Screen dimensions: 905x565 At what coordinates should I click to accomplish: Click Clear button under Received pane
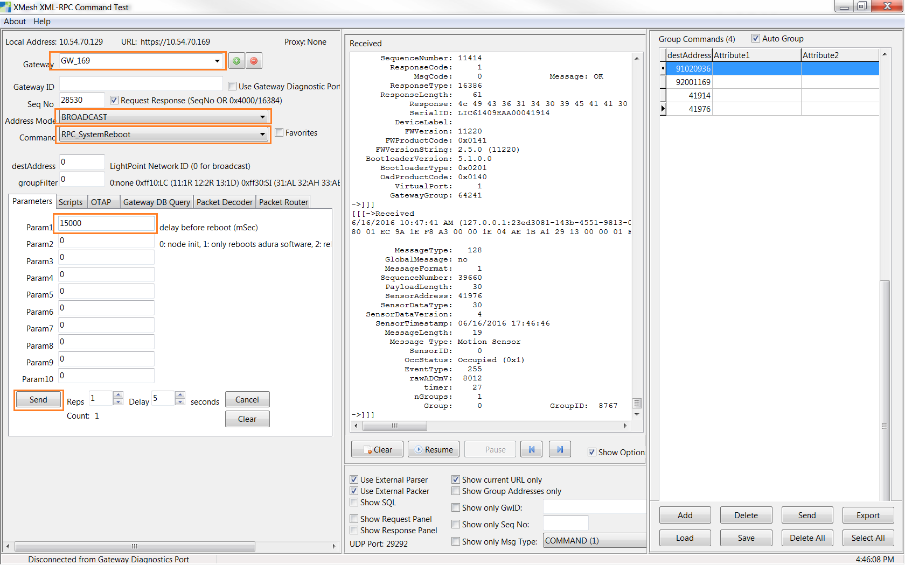[x=377, y=449]
